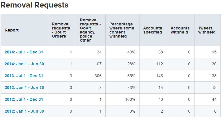The image size is (222, 119).
Task: Click the 100% content withheld cell
Action: tap(130, 99)
